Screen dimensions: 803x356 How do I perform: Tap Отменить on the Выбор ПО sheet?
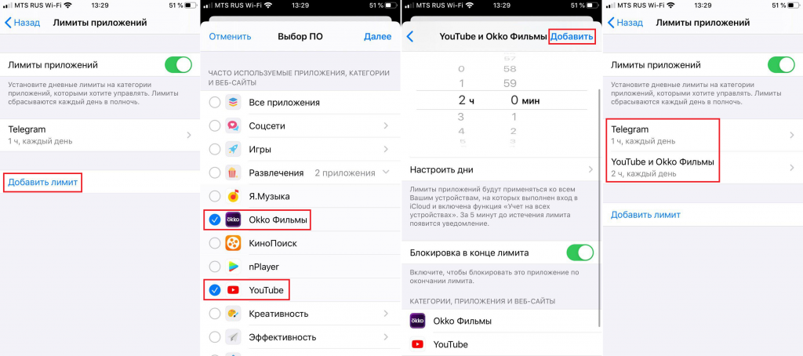(x=230, y=36)
